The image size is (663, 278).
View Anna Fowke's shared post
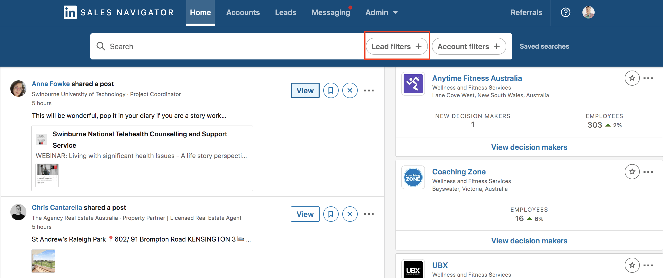click(305, 90)
